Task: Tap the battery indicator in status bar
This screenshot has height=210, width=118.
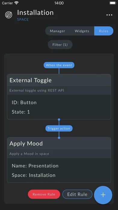Action: pos(113,3)
